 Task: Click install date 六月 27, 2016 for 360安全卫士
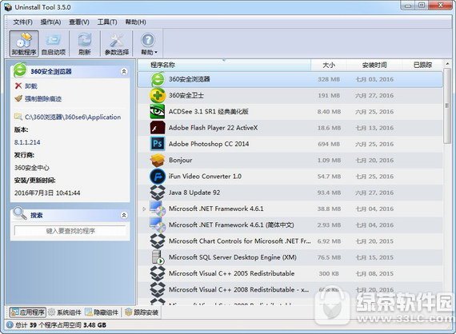point(374,96)
